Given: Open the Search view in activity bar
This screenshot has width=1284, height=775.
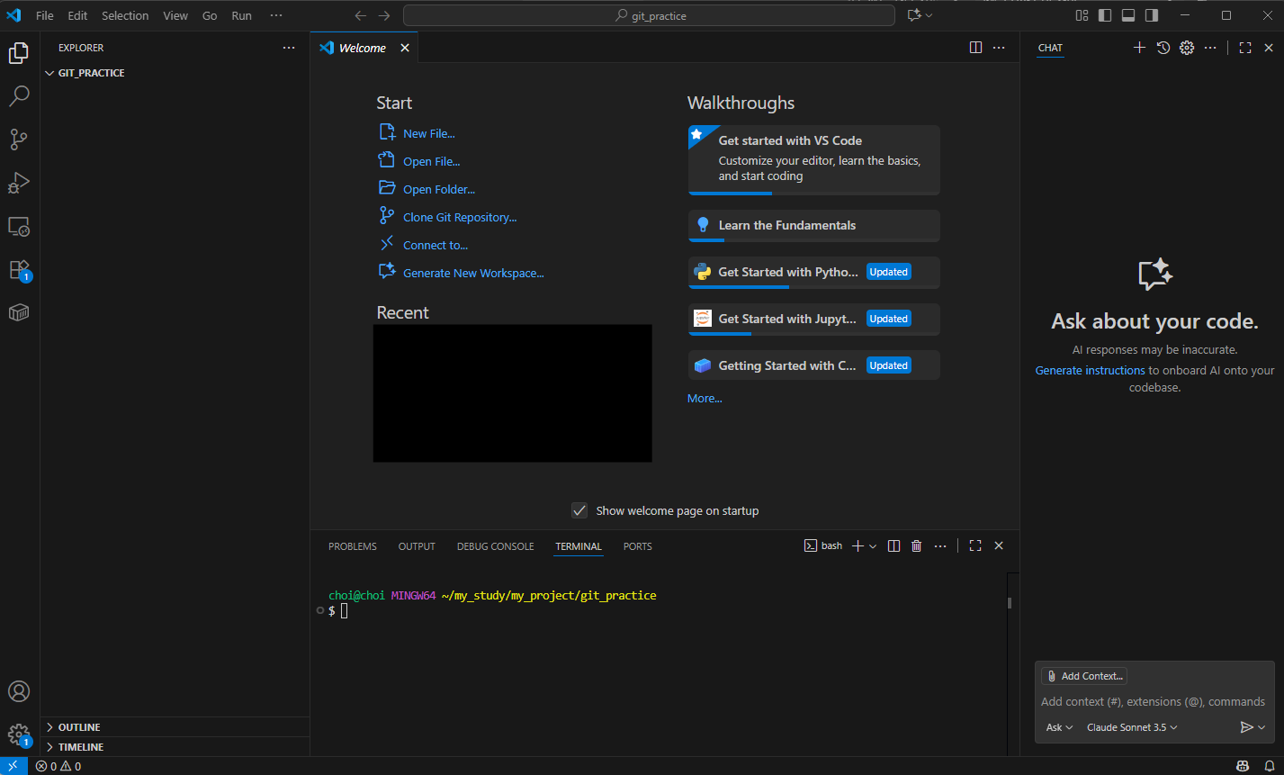Looking at the screenshot, I should point(19,95).
